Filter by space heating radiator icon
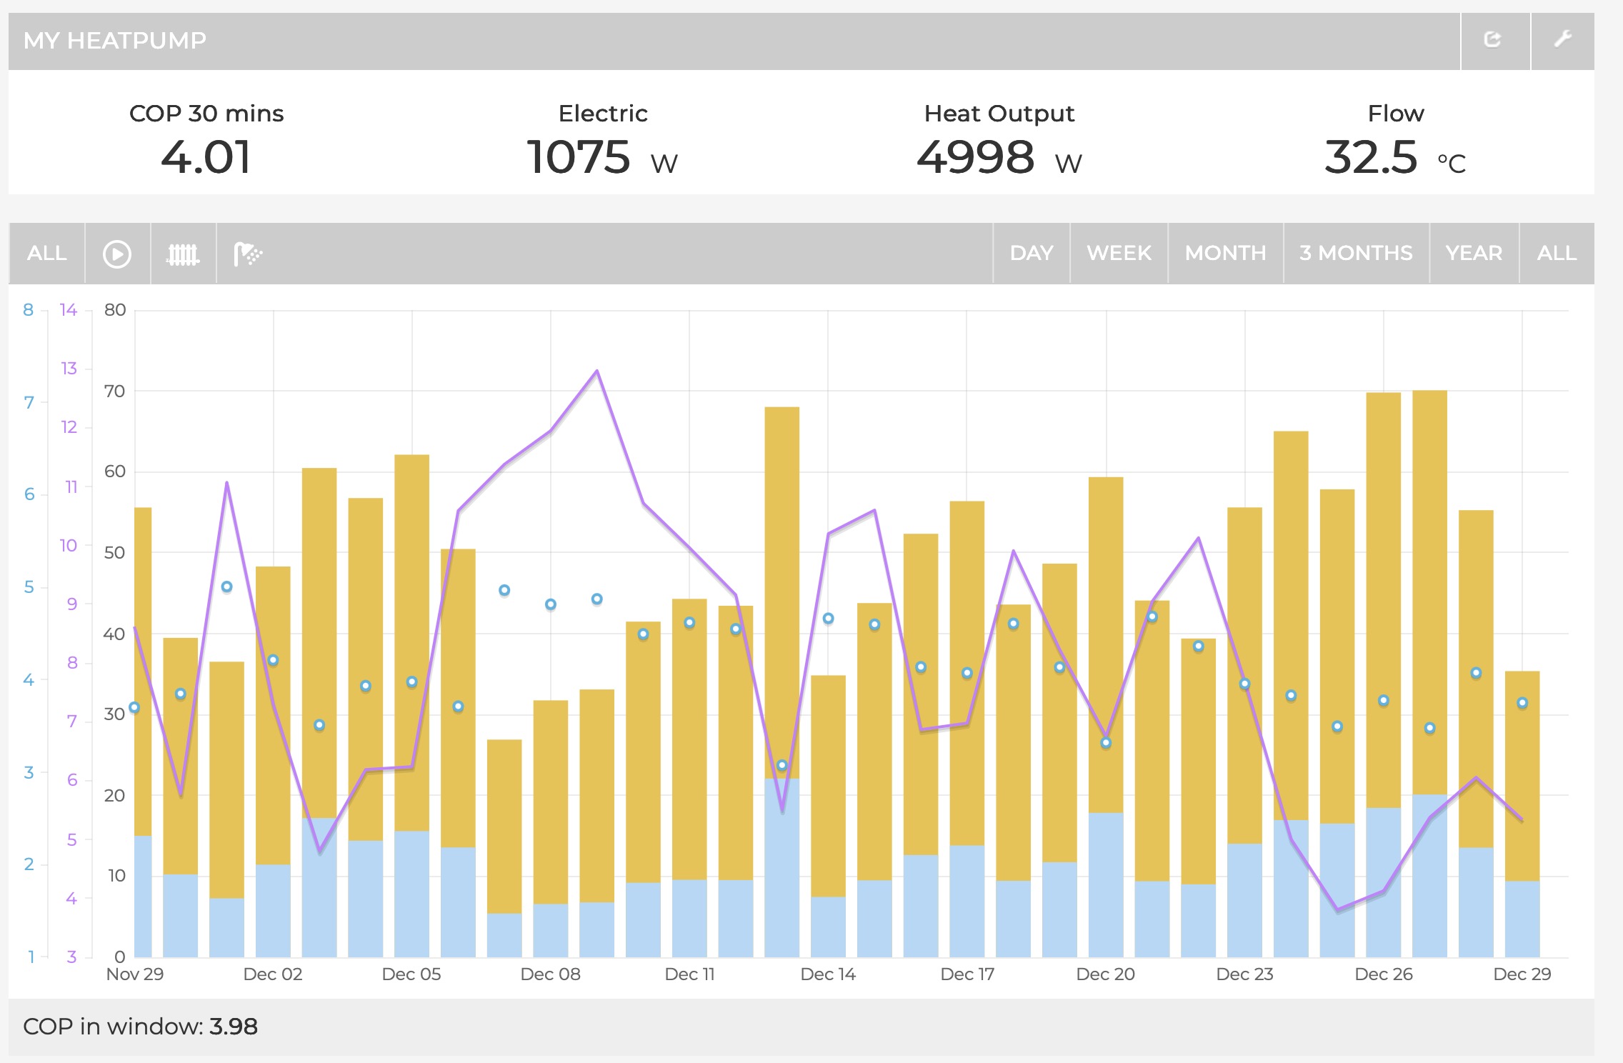 [x=183, y=254]
